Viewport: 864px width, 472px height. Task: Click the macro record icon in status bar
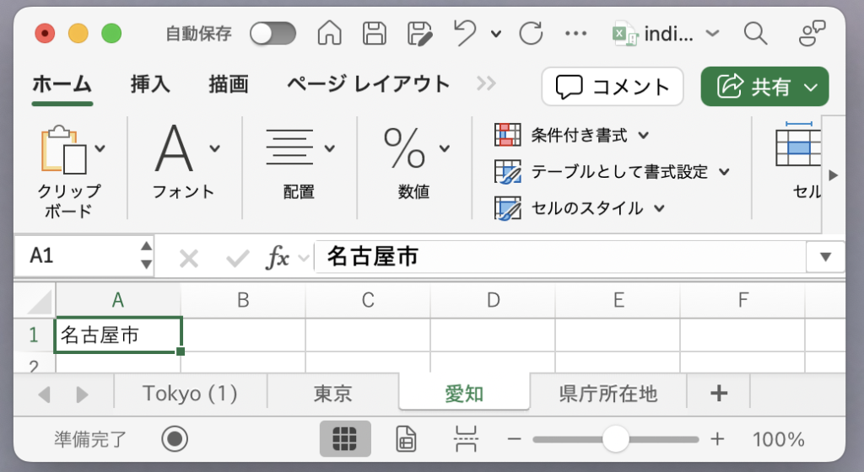click(x=175, y=439)
